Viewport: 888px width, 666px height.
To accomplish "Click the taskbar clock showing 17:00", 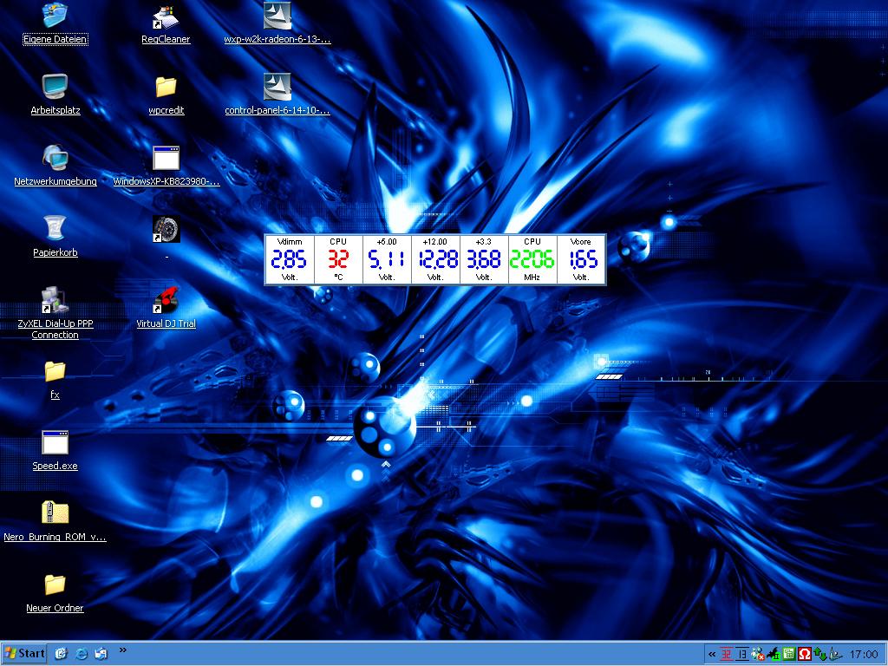I will (x=863, y=654).
